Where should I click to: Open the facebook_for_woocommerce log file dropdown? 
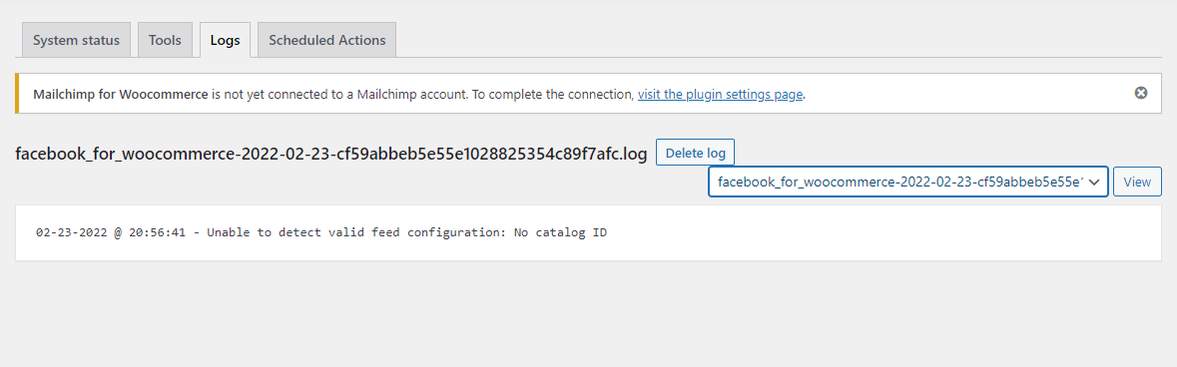coord(908,182)
